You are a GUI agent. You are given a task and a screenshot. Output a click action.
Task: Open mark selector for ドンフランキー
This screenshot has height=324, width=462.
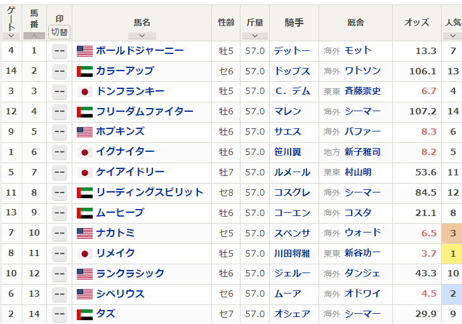[x=60, y=91]
